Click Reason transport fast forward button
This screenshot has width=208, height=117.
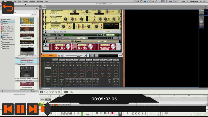point(101,113)
